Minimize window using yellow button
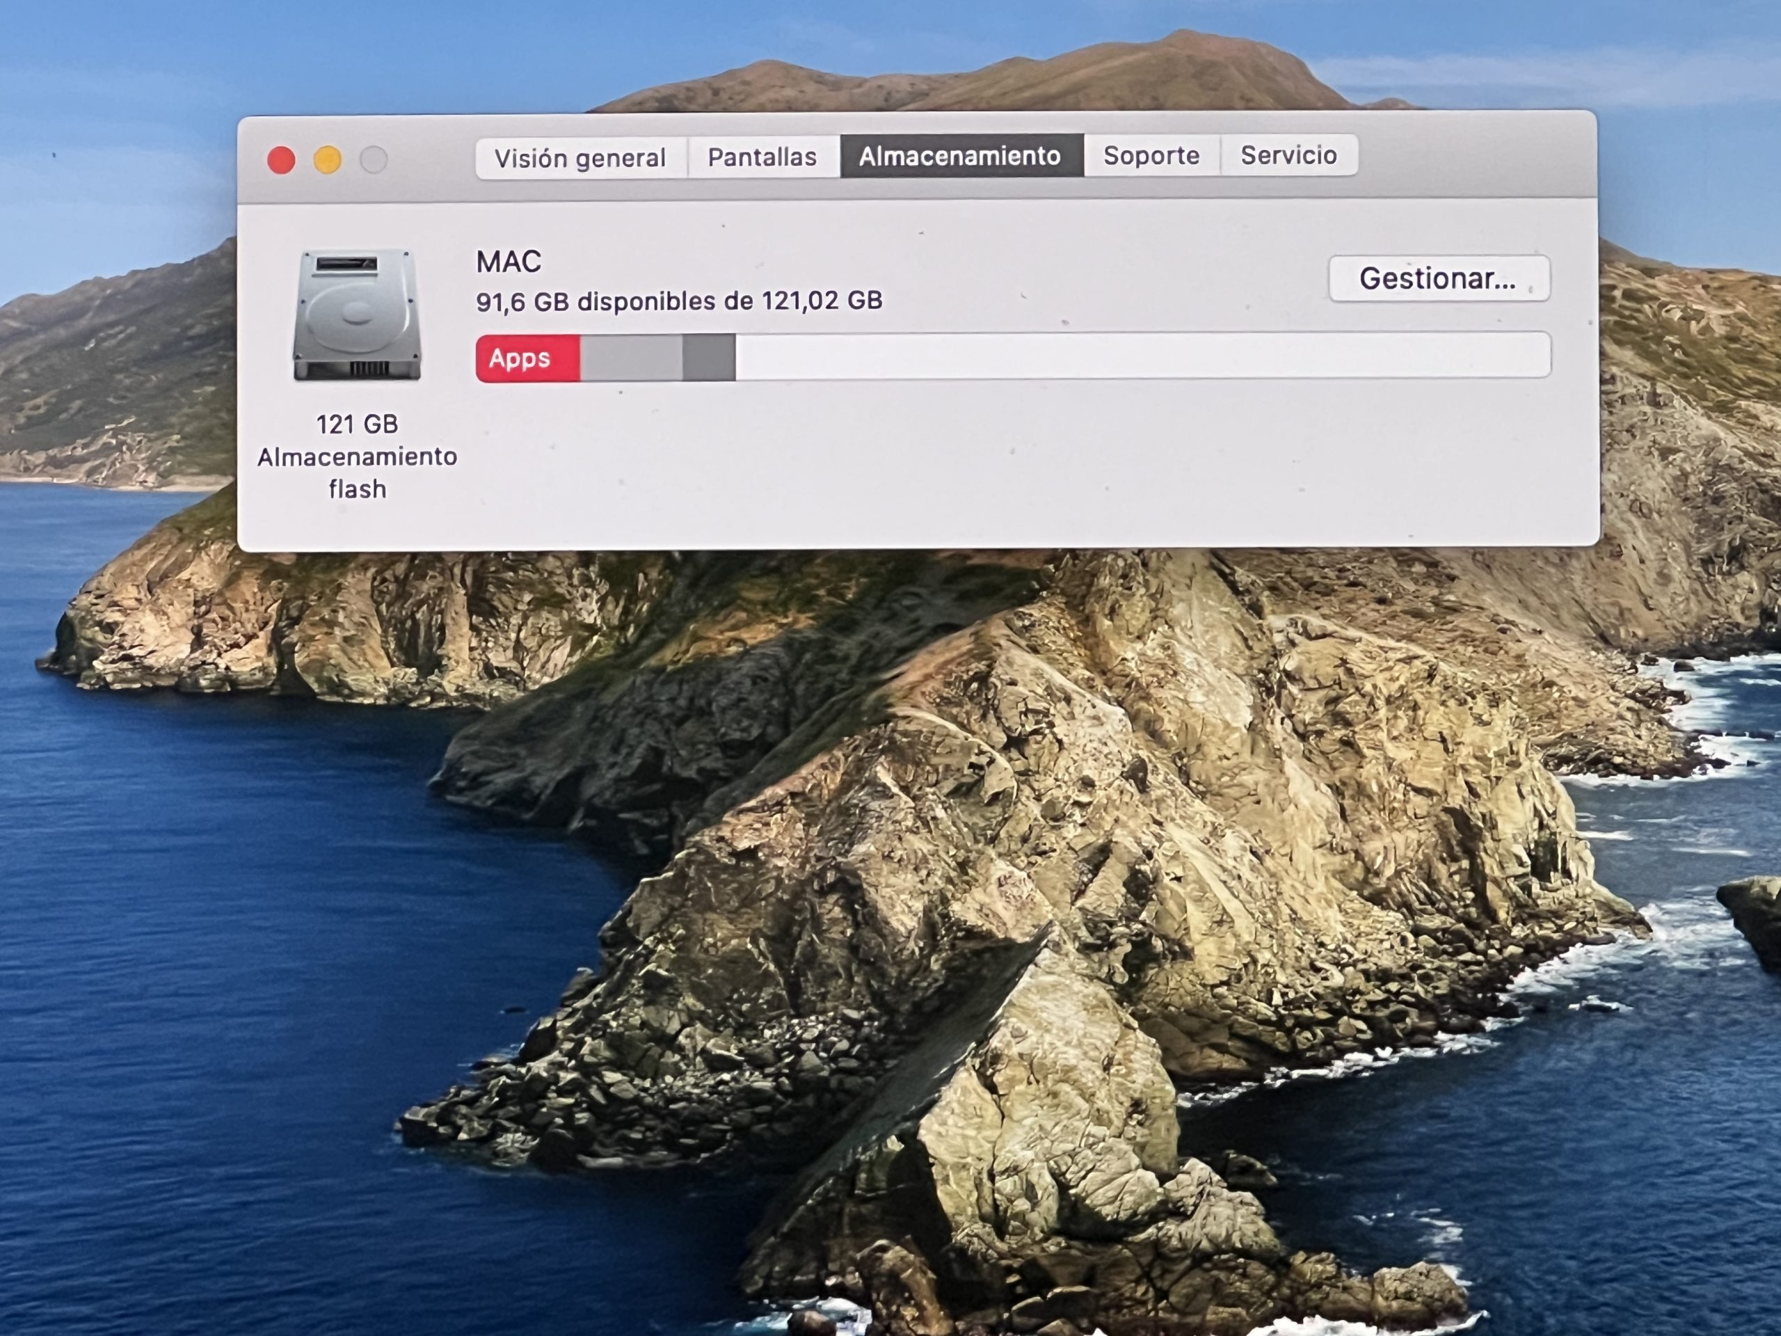Screen dimensions: 1781x1336 (x=328, y=160)
